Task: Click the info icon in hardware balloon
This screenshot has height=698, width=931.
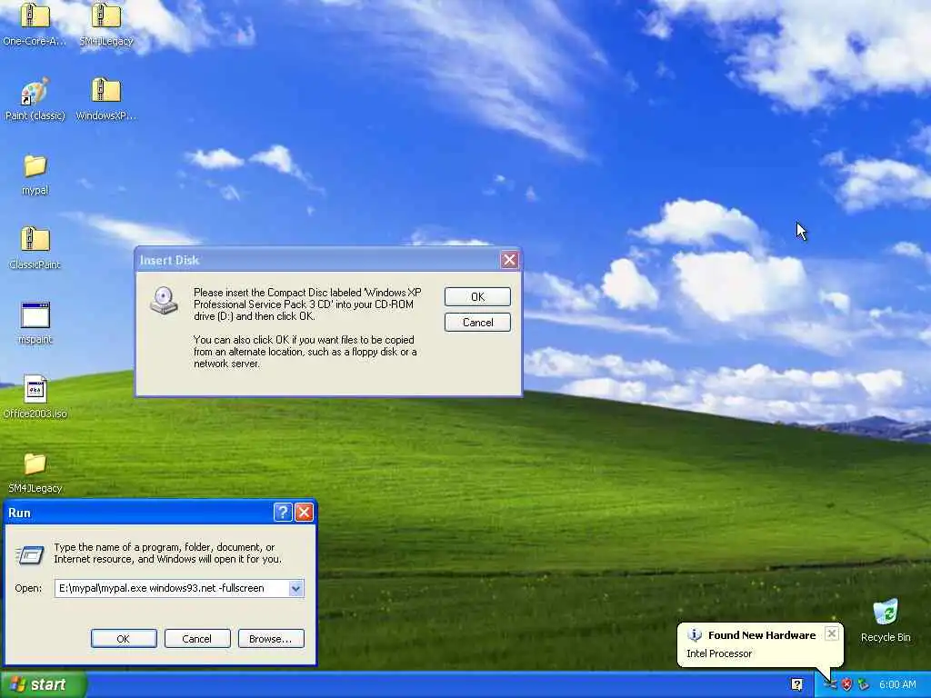Action: 694,635
